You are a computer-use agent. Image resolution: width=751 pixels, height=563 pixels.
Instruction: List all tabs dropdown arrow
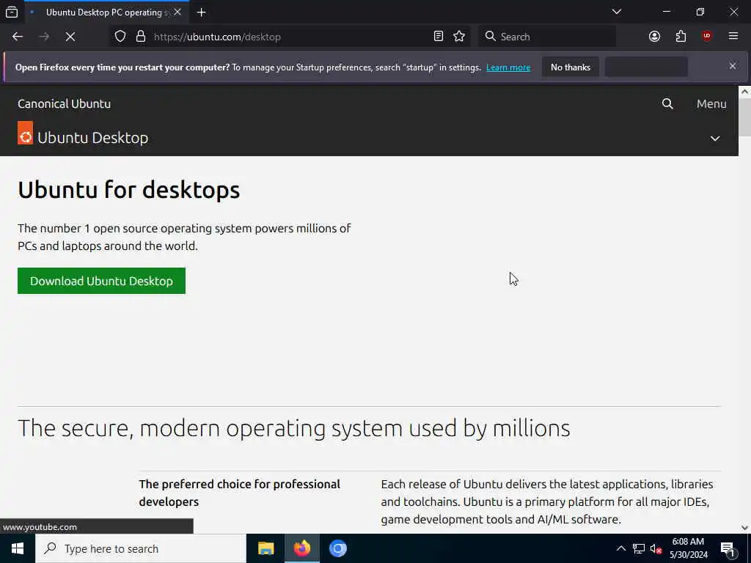(x=616, y=12)
